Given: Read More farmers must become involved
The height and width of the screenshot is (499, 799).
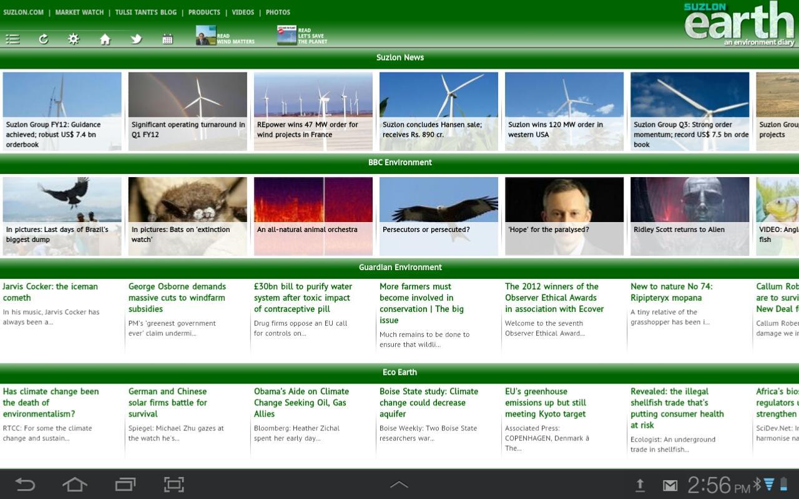Looking at the screenshot, I should (x=422, y=303).
